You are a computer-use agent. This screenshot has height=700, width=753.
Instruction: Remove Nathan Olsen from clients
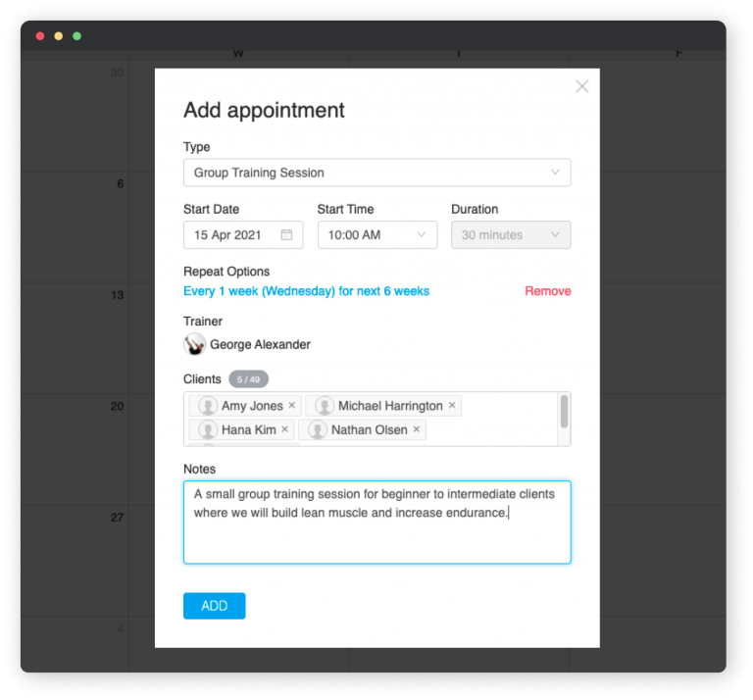point(417,429)
